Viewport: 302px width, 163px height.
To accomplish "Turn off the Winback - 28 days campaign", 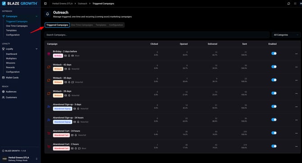I will [274, 93].
